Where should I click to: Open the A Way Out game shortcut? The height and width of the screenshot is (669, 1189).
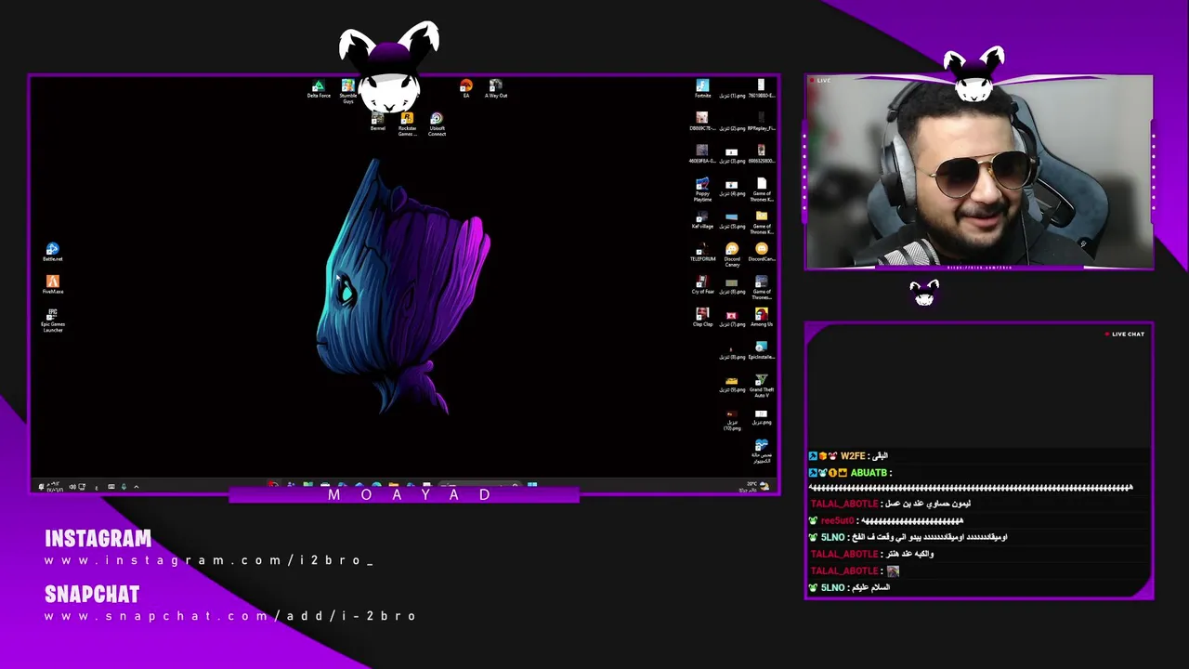coord(496,89)
